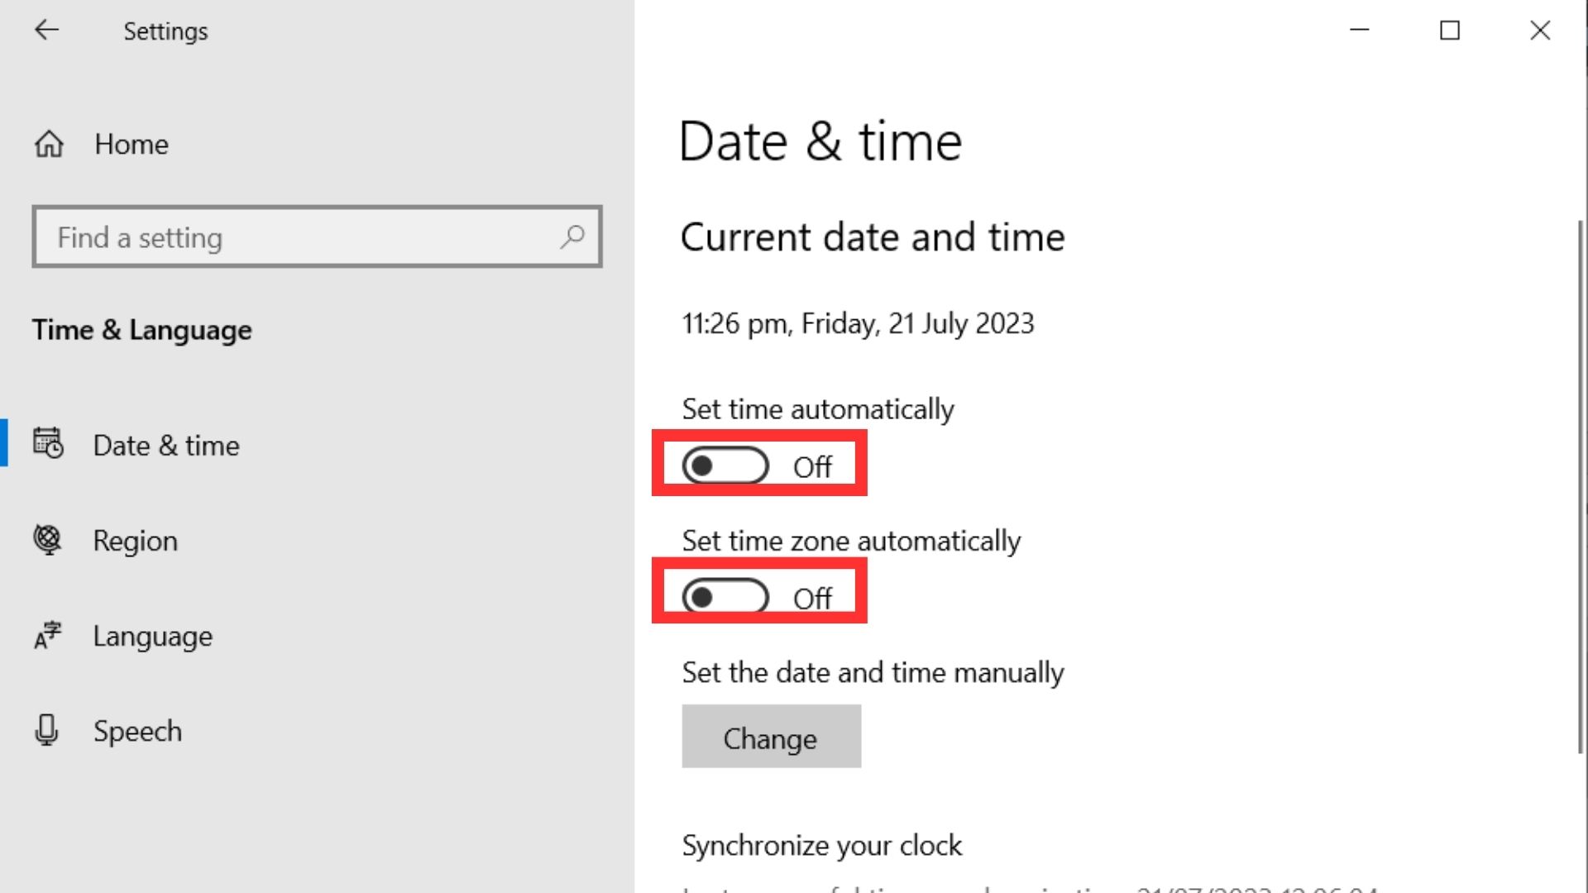
Task: Click the Home navigation icon
Action: pos(48,143)
